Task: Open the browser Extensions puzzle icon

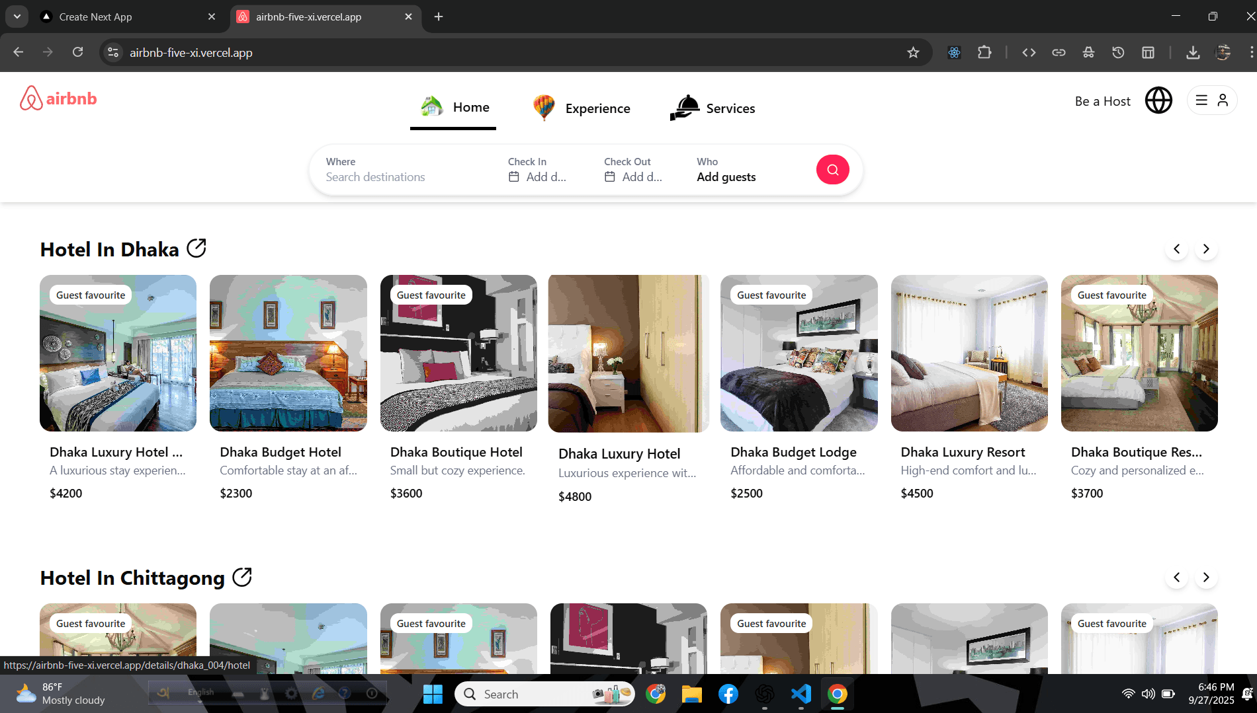Action: tap(984, 52)
